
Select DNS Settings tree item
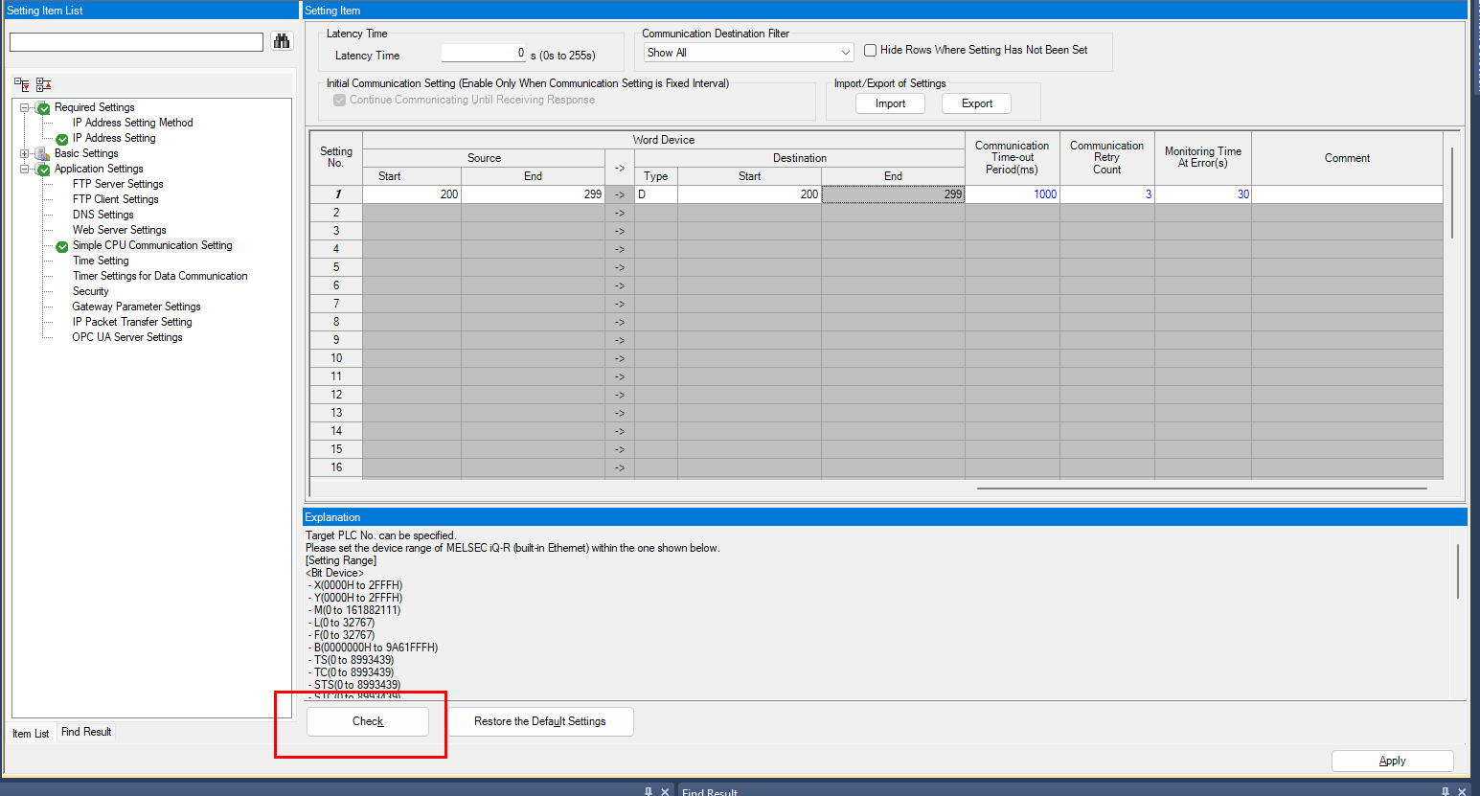(x=103, y=215)
